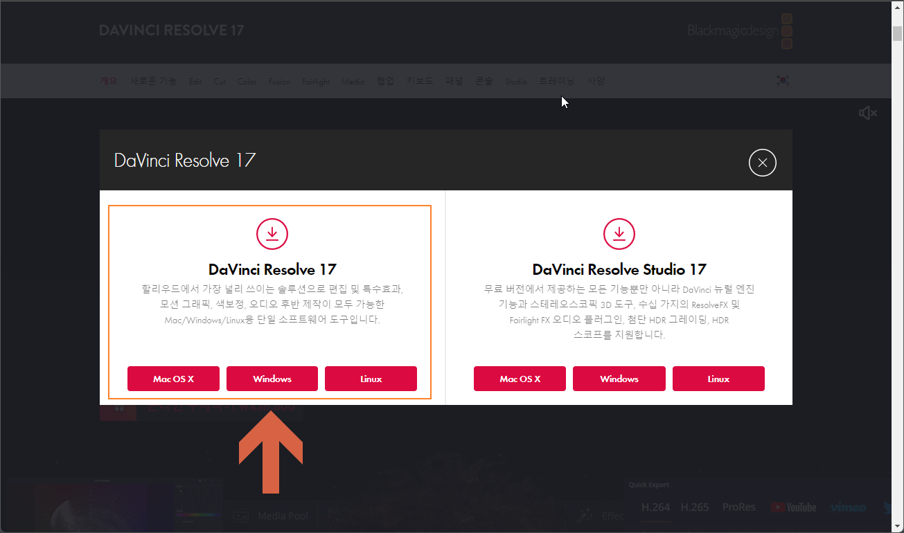Open the Fusion nav tab
The width and height of the screenshot is (904, 533).
click(x=280, y=82)
